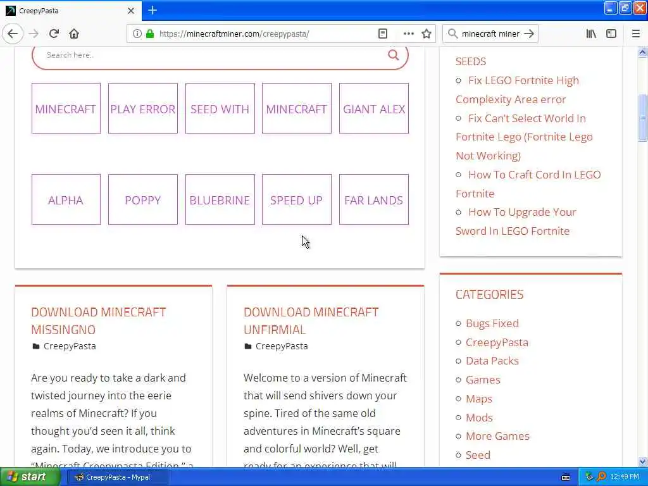Reload the current page
Screen dimensions: 648x486
[54, 34]
